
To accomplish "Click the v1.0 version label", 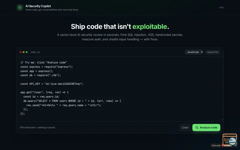I will [x=221, y=7].
